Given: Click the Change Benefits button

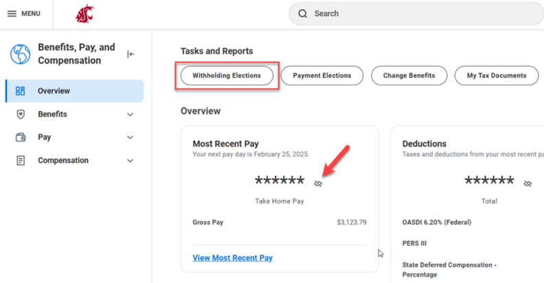Looking at the screenshot, I should pos(409,76).
